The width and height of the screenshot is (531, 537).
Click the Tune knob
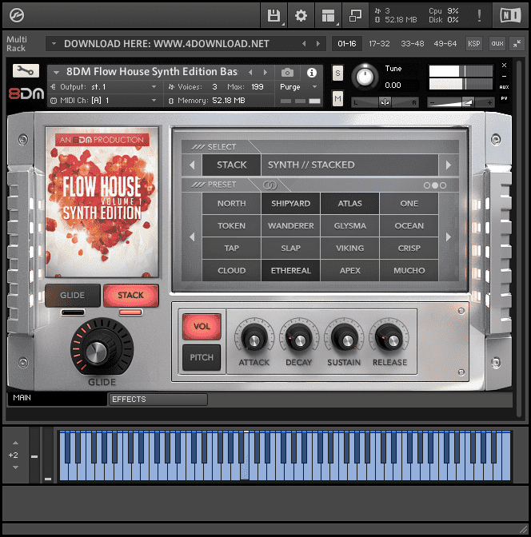coord(365,77)
